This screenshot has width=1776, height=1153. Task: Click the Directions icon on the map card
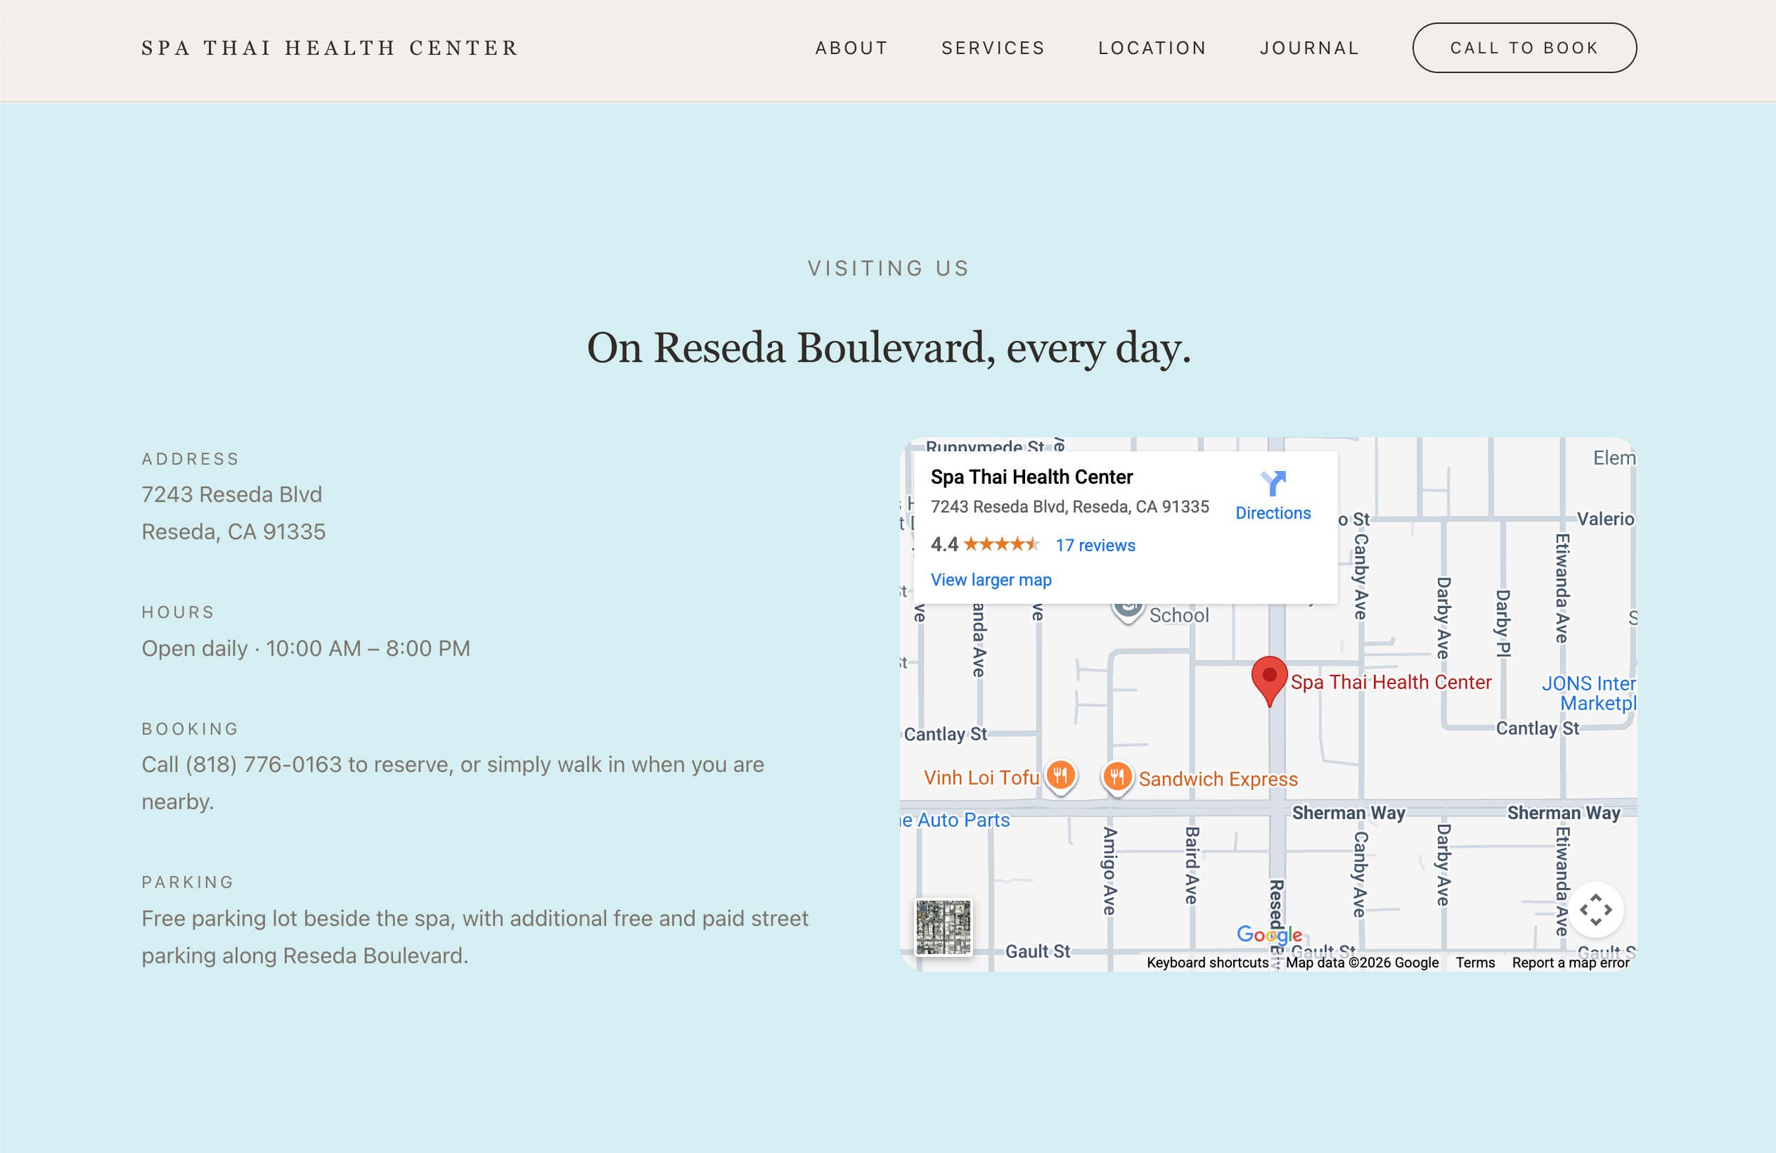[x=1272, y=485]
